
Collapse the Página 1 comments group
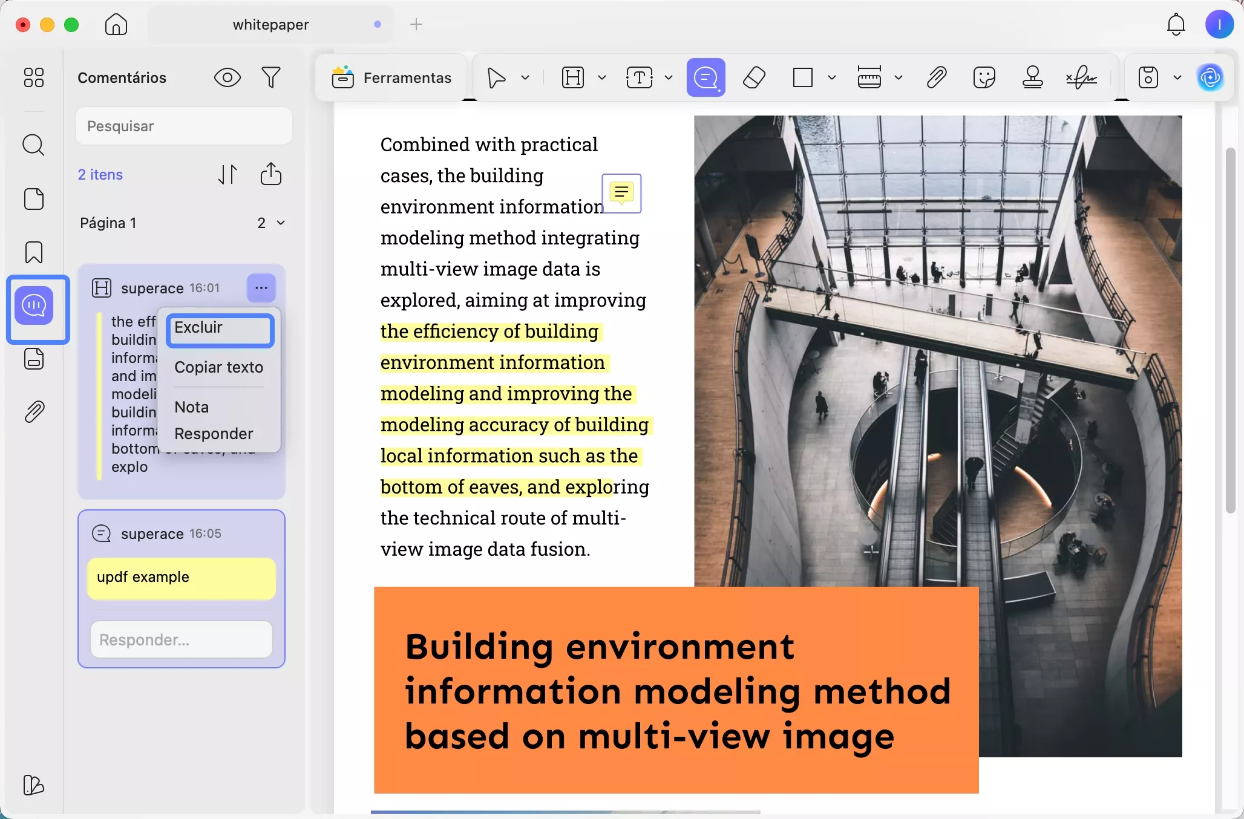[281, 223]
